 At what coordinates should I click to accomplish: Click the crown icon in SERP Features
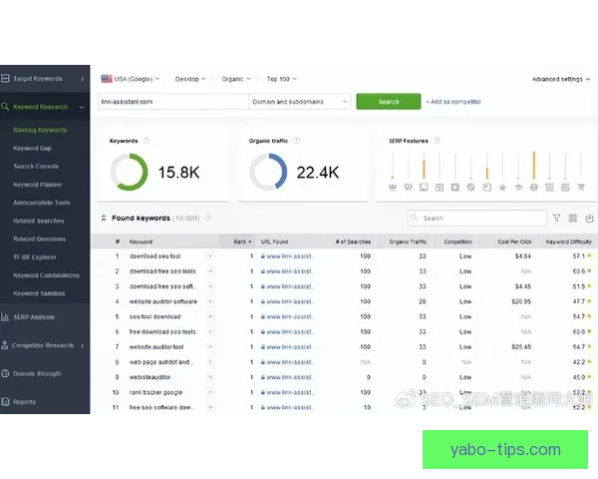click(392, 187)
